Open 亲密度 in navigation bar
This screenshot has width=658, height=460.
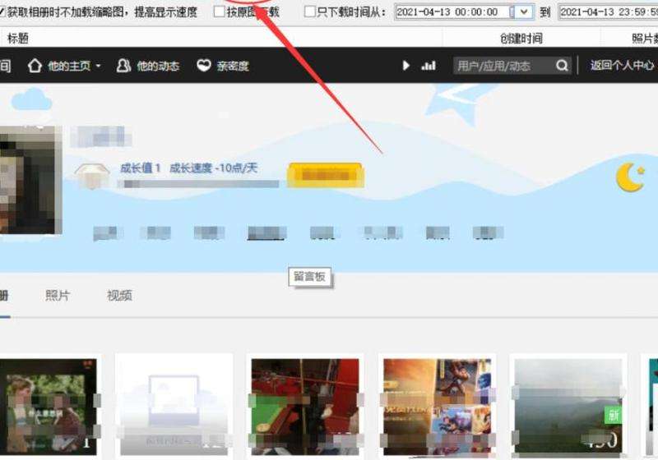click(x=233, y=67)
